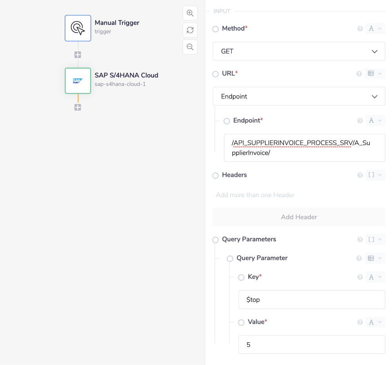This screenshot has width=392, height=365.
Task: Toggle the Query Parameters radio circle
Action: pyautogui.click(x=216, y=240)
